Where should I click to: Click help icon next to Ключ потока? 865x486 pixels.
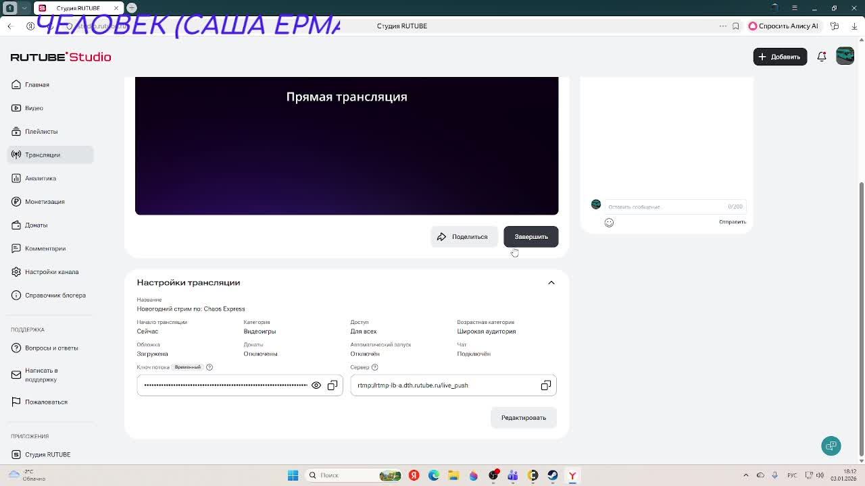[x=209, y=367]
